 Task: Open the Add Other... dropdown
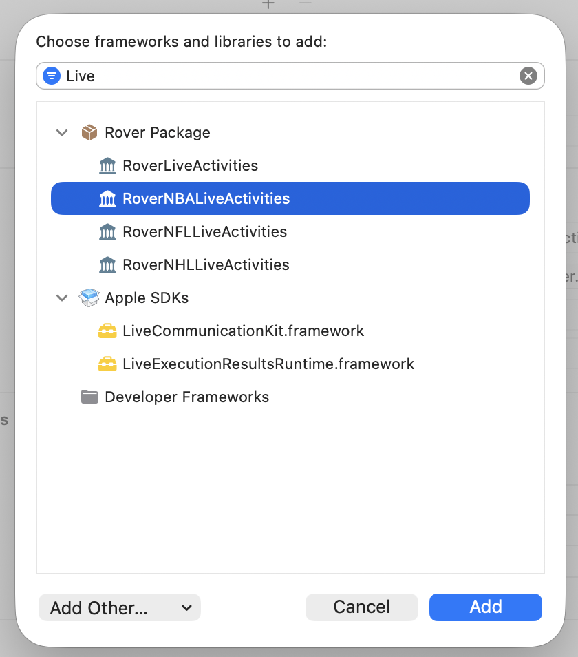click(119, 607)
